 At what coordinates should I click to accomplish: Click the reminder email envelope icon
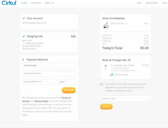pyautogui.click(x=101, y=84)
